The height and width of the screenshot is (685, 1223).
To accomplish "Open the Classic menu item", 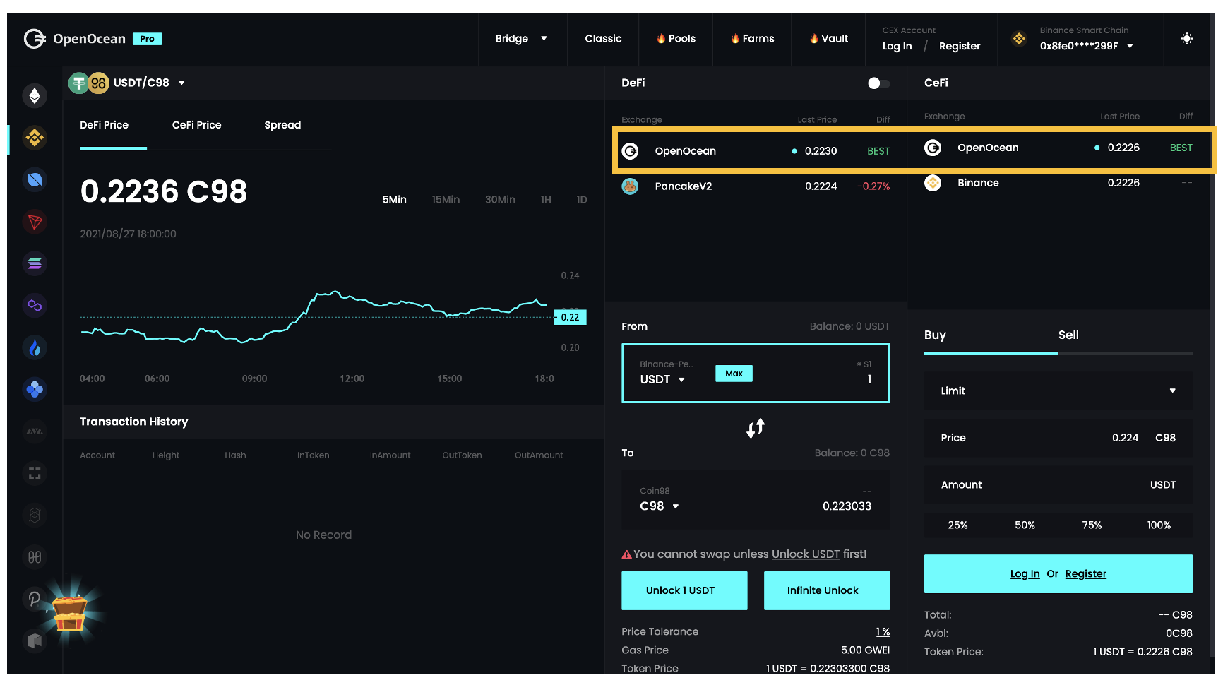I will [603, 39].
